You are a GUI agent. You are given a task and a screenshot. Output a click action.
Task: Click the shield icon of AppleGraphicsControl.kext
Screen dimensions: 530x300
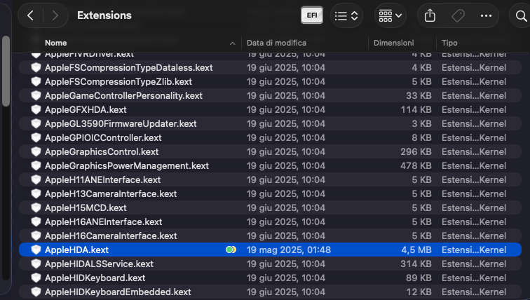click(36, 151)
